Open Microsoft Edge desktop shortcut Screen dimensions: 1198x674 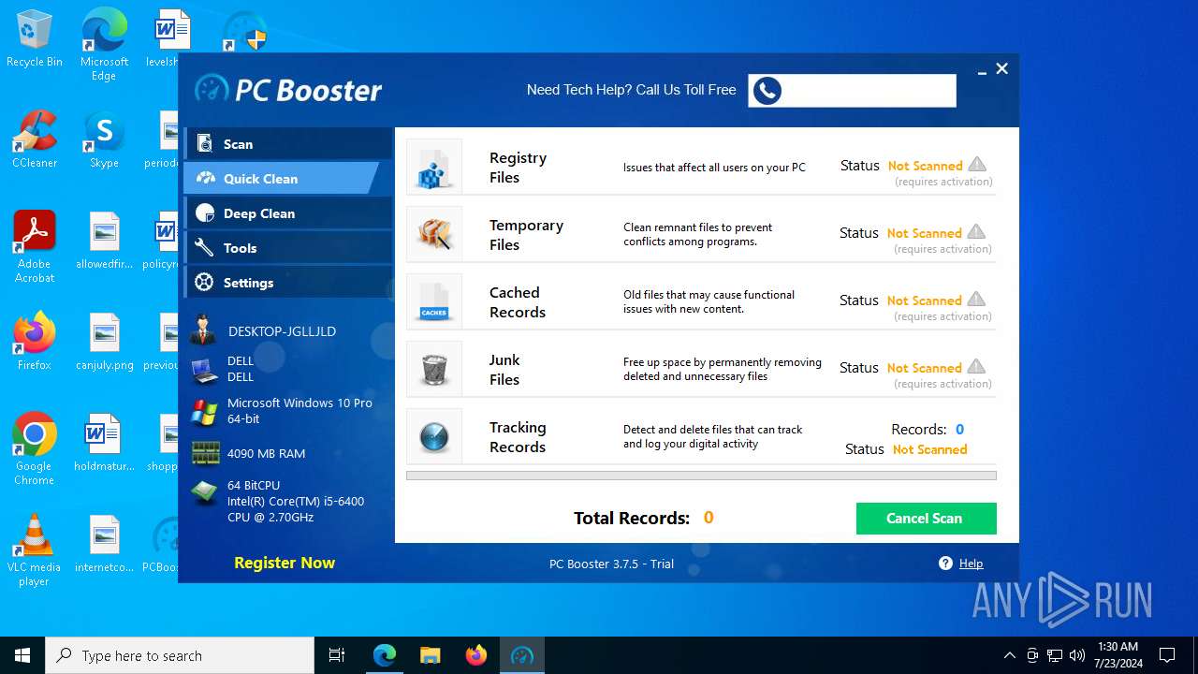pos(104,45)
